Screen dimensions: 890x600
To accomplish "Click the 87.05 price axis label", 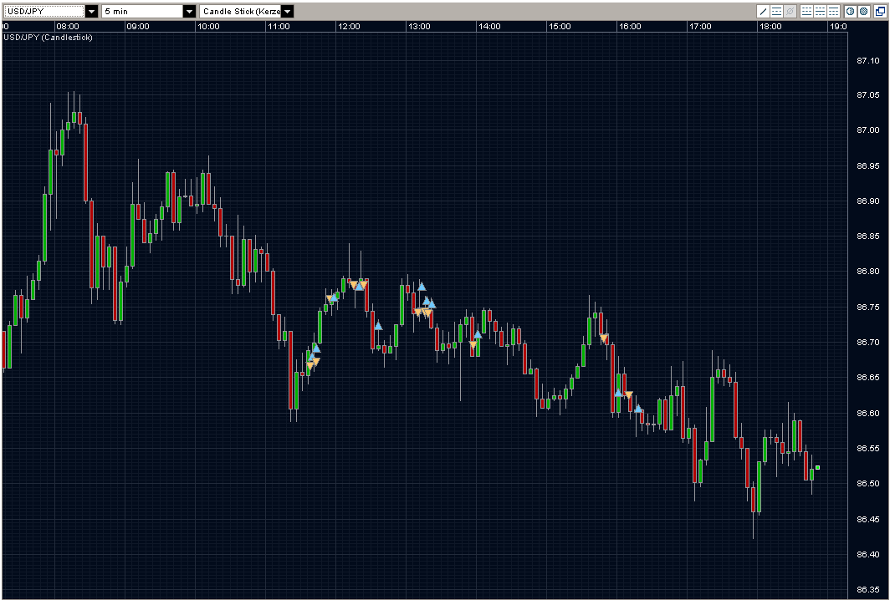I will [868, 94].
